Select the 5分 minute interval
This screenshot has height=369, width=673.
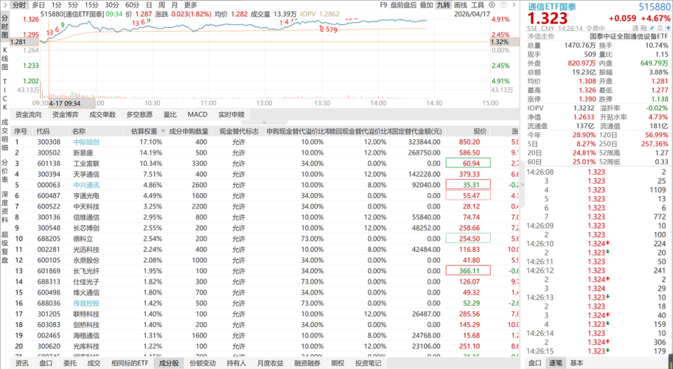click(73, 5)
